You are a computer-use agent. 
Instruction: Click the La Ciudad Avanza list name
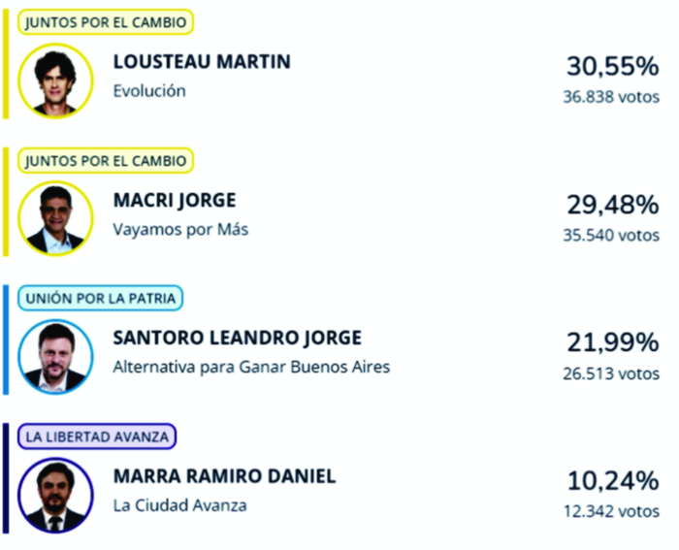pyautogui.click(x=179, y=505)
